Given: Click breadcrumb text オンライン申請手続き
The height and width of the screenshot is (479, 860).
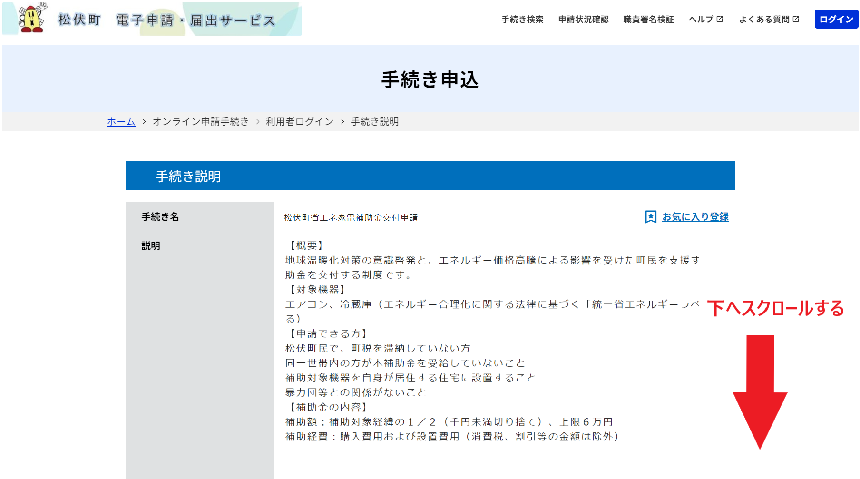Looking at the screenshot, I should pyautogui.click(x=200, y=121).
